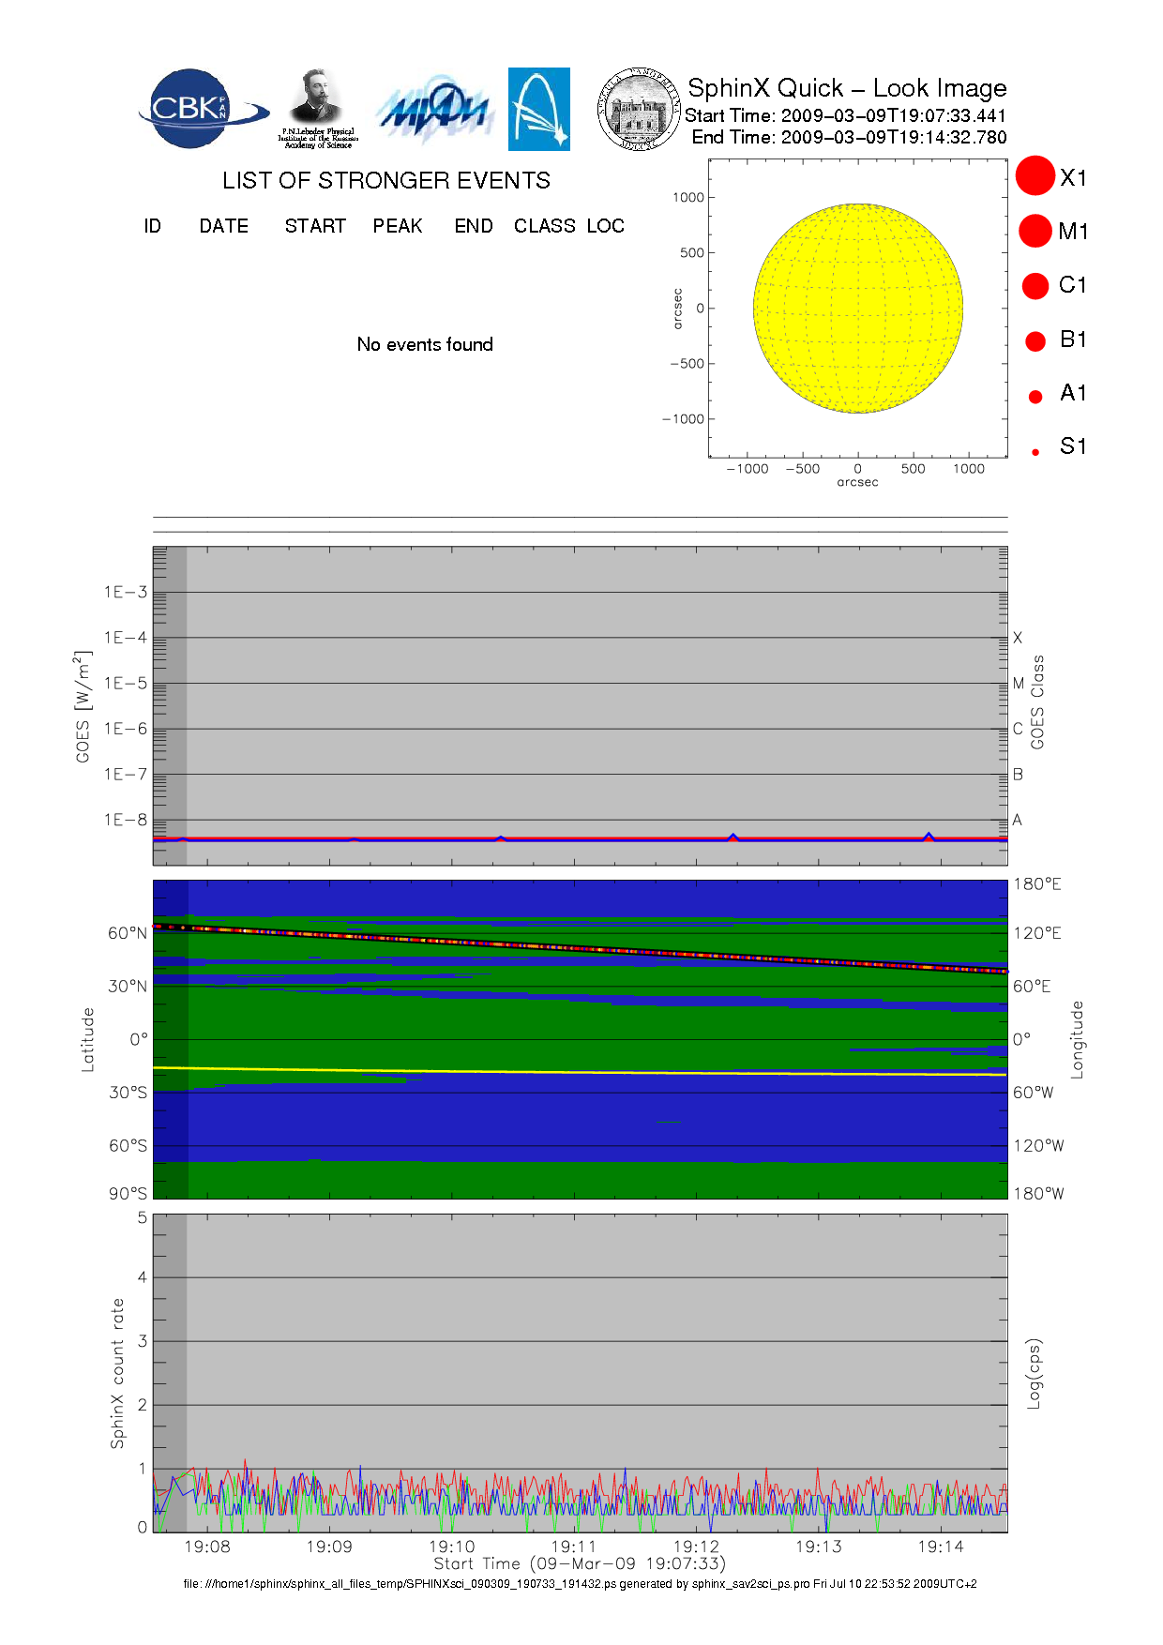Click the M1 red legend circle
The width and height of the screenshot is (1163, 1645).
(x=1035, y=231)
